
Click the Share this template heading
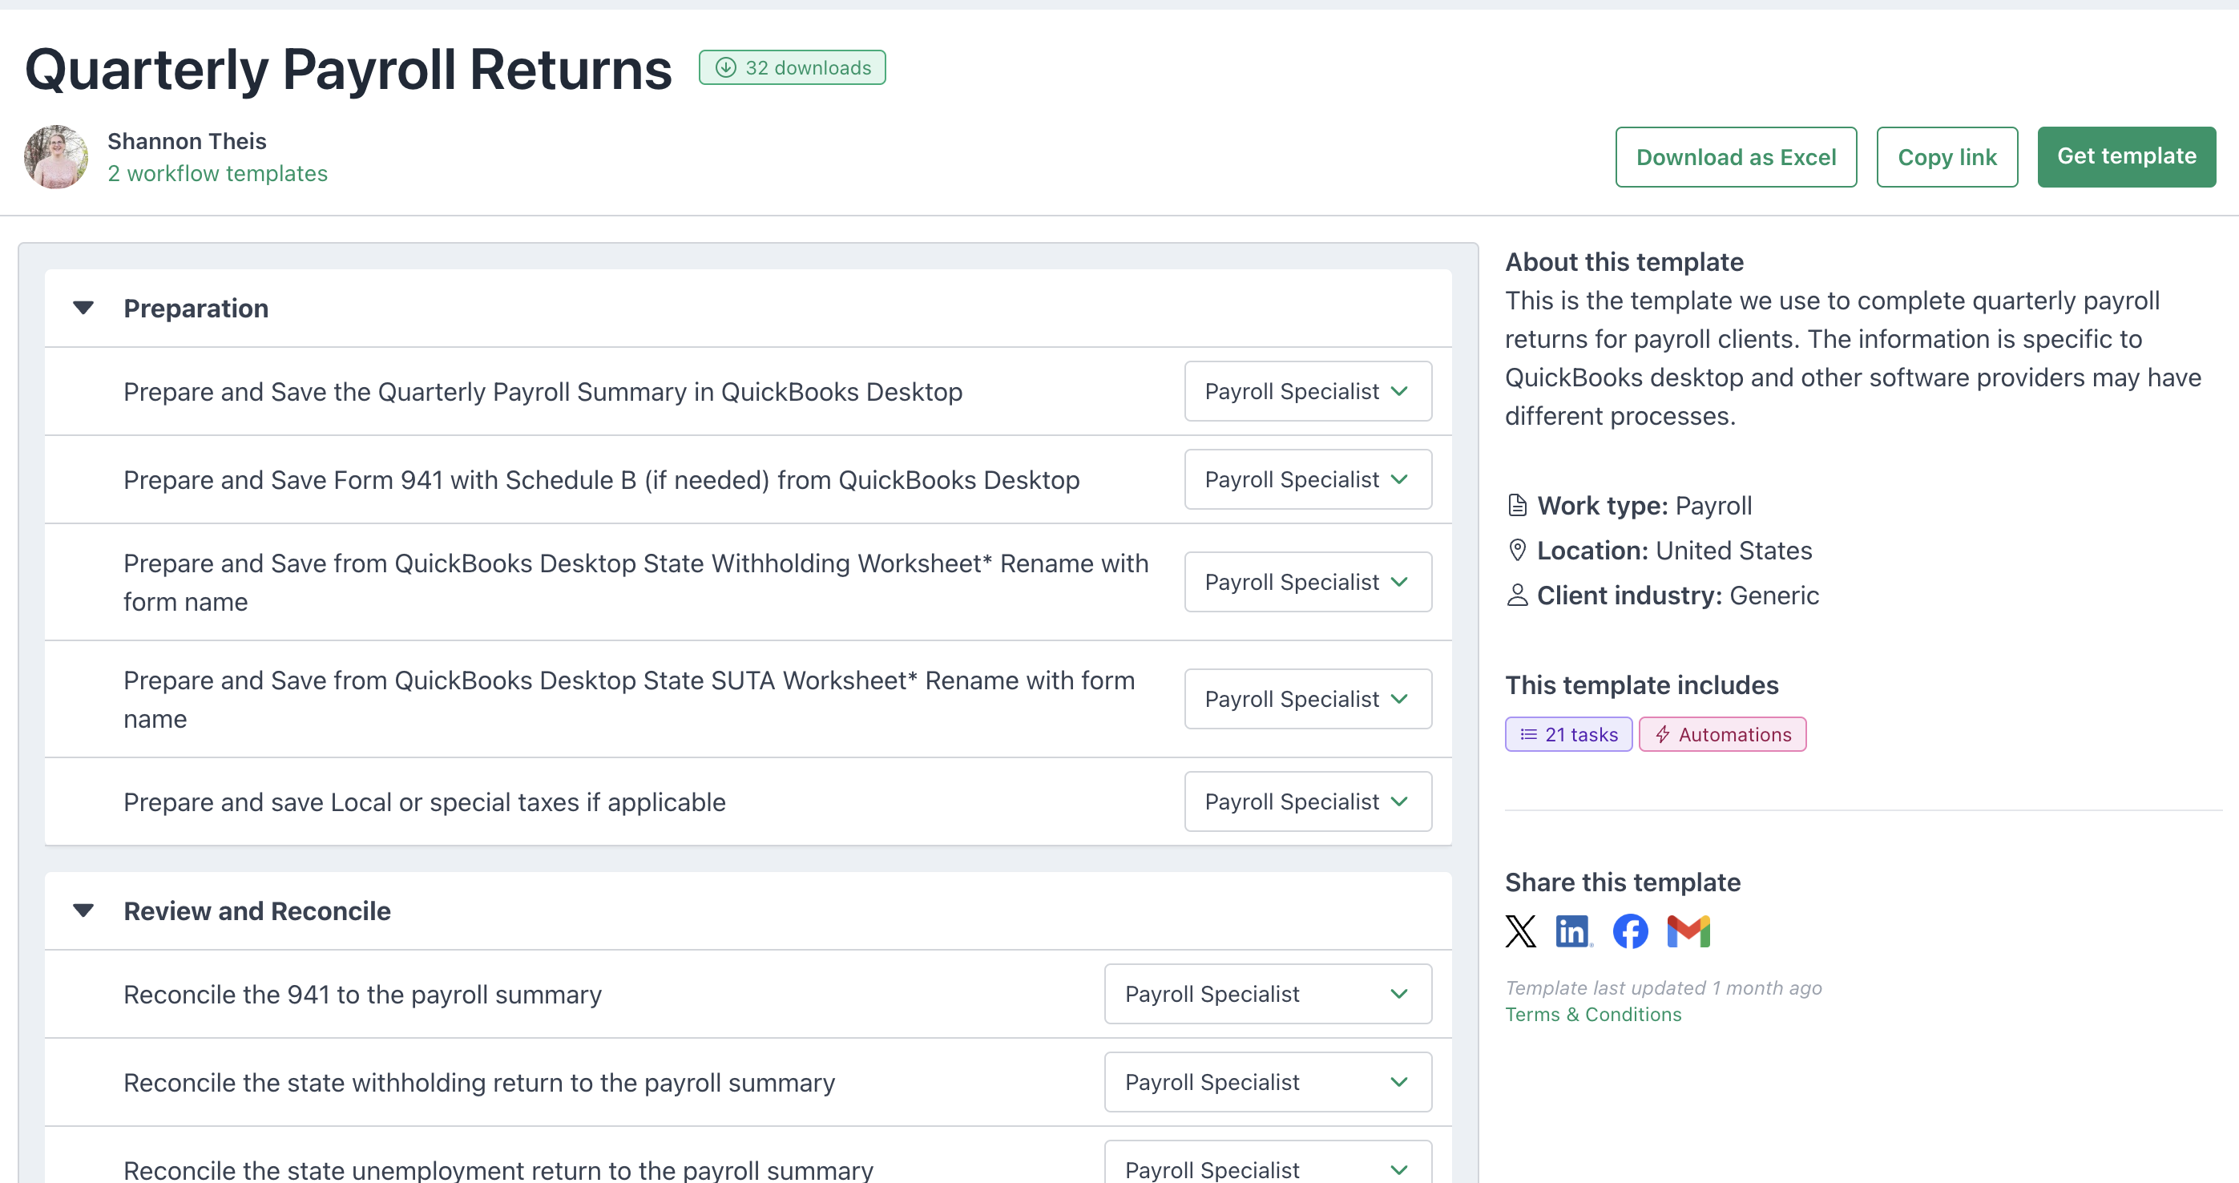(1623, 882)
